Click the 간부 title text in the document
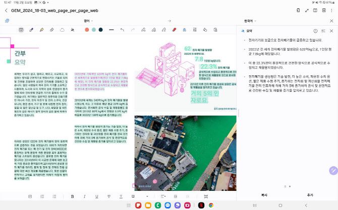This screenshot has height=210, width=338. tap(20, 53)
